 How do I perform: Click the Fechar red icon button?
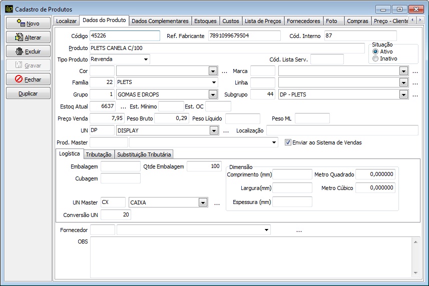click(x=19, y=79)
